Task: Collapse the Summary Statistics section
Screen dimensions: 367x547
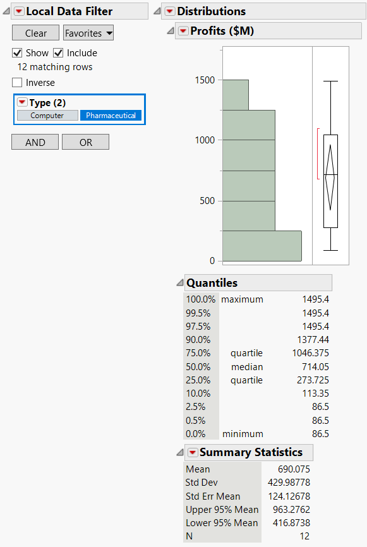Action: pyautogui.click(x=177, y=452)
